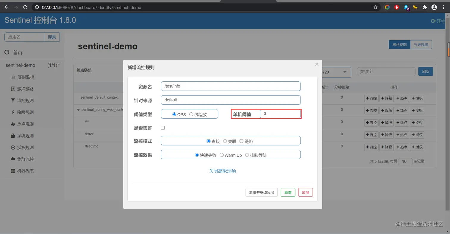This screenshot has width=450, height=234.
Task: Open the blue extension with the 0 badge
Action: pyautogui.click(x=406, y=7)
